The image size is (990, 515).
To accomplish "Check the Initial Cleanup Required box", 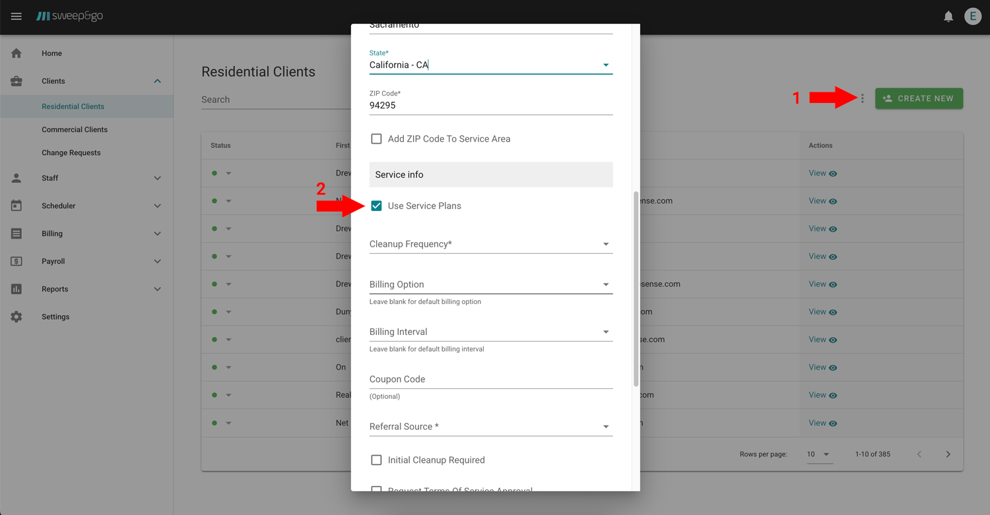I will pyautogui.click(x=376, y=460).
